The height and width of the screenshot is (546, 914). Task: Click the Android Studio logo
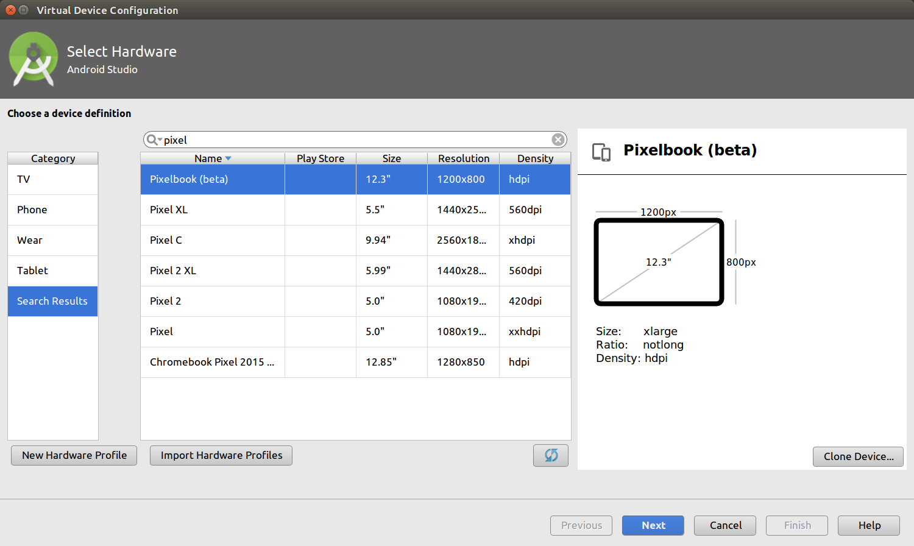[x=34, y=59]
